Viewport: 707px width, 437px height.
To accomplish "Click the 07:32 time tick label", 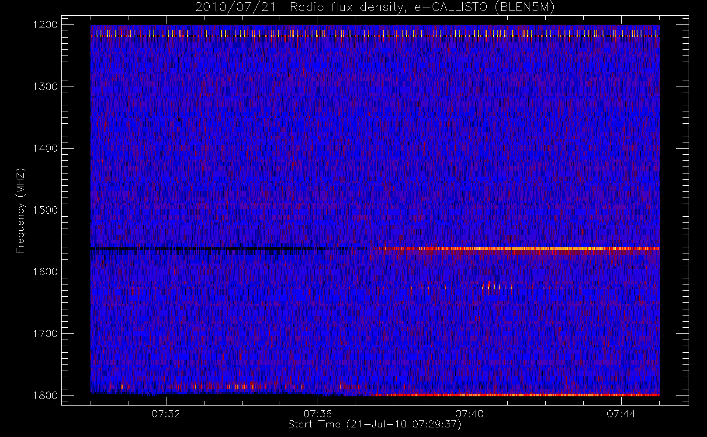I will [x=166, y=414].
